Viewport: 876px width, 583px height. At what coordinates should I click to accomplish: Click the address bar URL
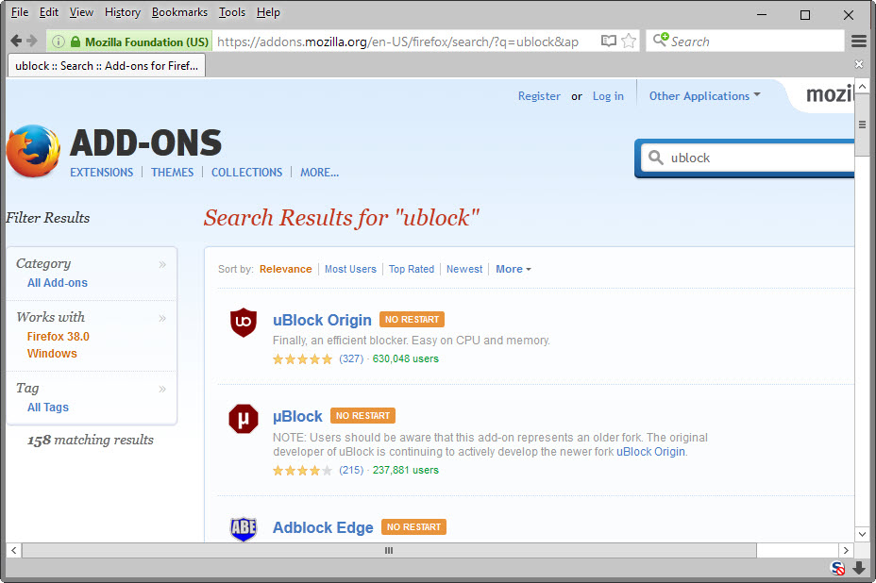click(397, 42)
